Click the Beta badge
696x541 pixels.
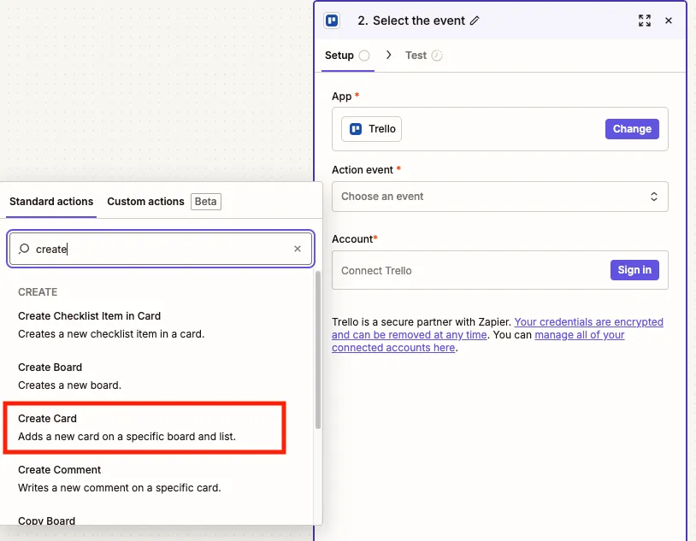(x=206, y=202)
